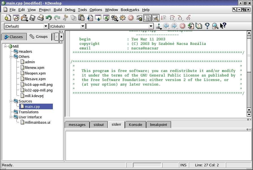This screenshot has width=253, height=170.
Task: Switch to the breakpoint tab
Action: pos(159,125)
